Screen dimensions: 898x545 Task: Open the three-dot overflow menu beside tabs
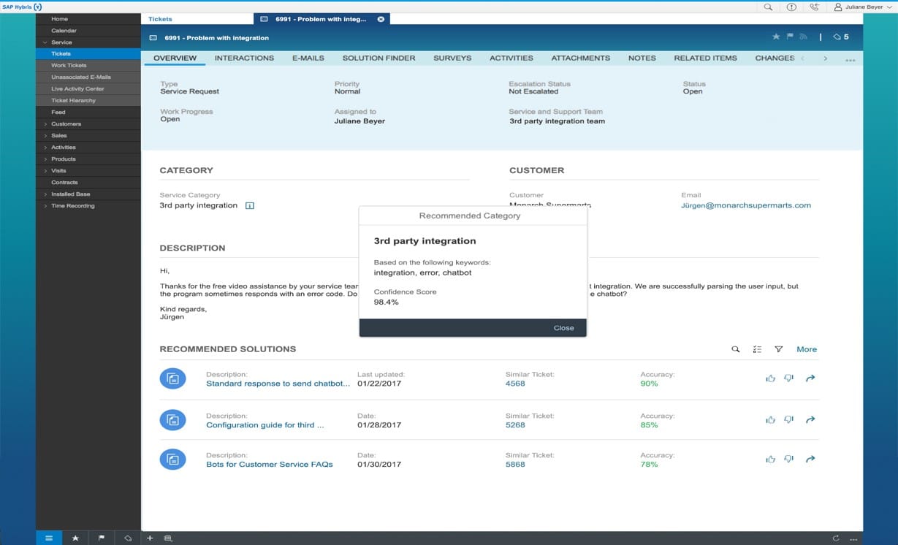coord(850,61)
